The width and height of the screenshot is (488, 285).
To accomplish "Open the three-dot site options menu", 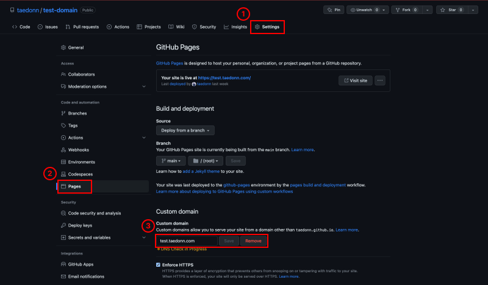I will (x=379, y=80).
